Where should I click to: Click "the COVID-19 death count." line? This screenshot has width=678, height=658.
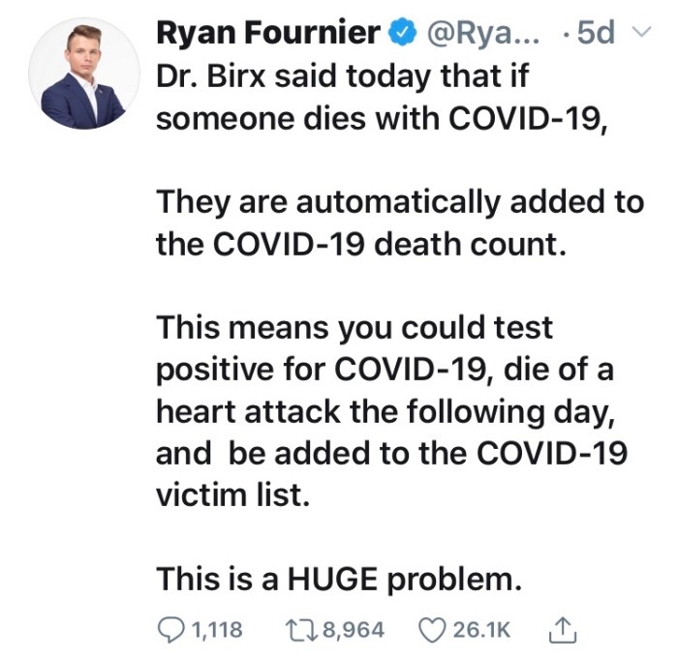359,244
